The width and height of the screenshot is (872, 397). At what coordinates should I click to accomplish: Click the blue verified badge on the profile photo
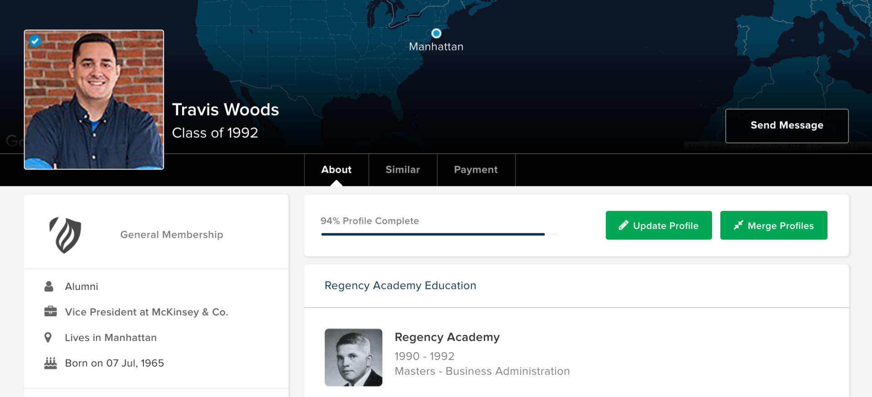(x=35, y=41)
